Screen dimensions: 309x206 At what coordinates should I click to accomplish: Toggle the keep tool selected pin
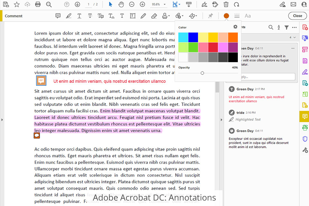[211, 16]
